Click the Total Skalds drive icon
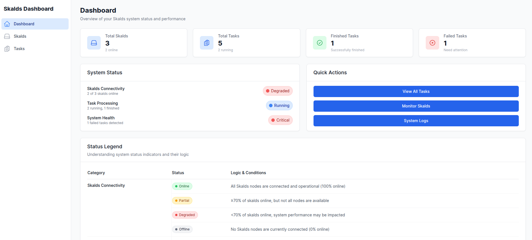 point(94,43)
